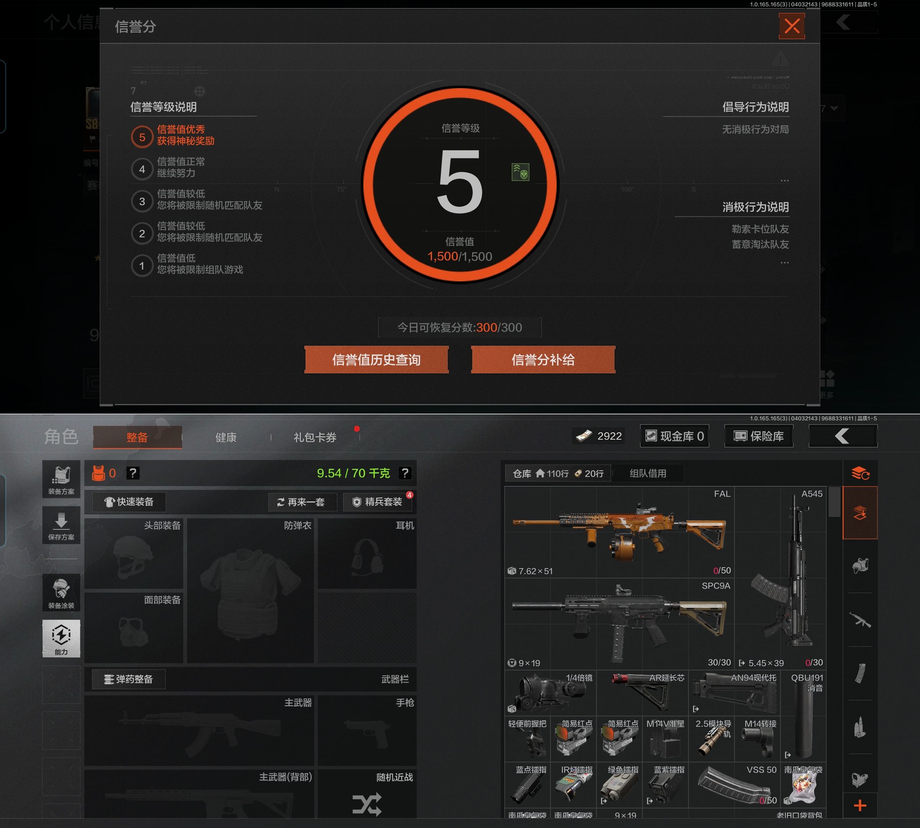Click the 保存方案 save loadout icon
This screenshot has width=920, height=828.
point(61,526)
